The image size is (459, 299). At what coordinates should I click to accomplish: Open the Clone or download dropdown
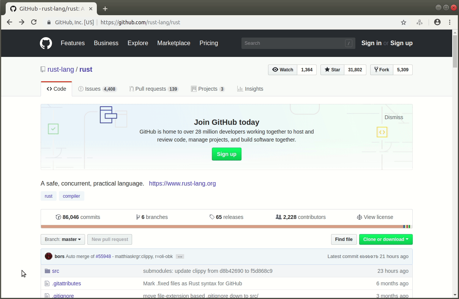click(x=386, y=239)
